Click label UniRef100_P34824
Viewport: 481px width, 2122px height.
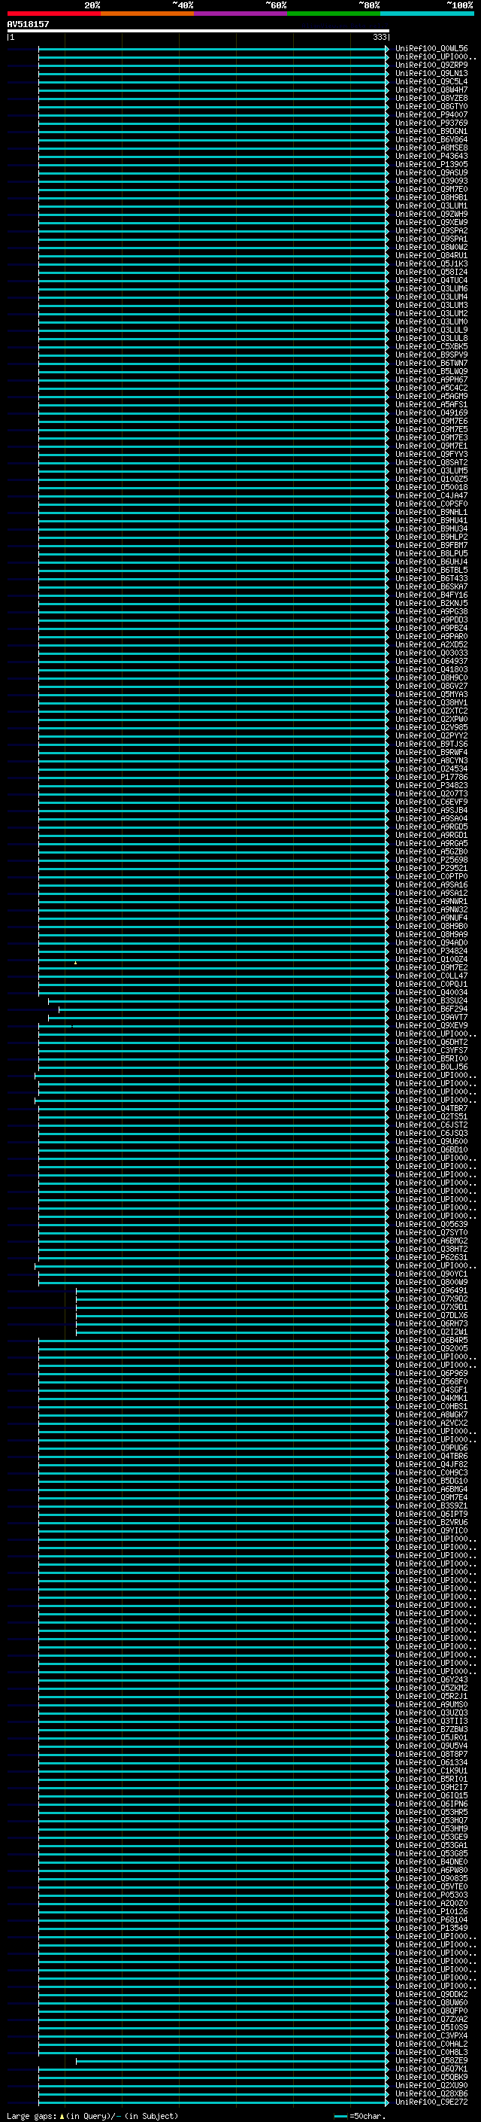coord(431,951)
